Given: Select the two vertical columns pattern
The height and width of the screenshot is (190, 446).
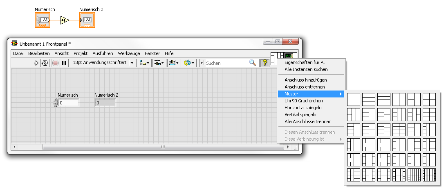Looking at the screenshot, I should pos(399,99).
